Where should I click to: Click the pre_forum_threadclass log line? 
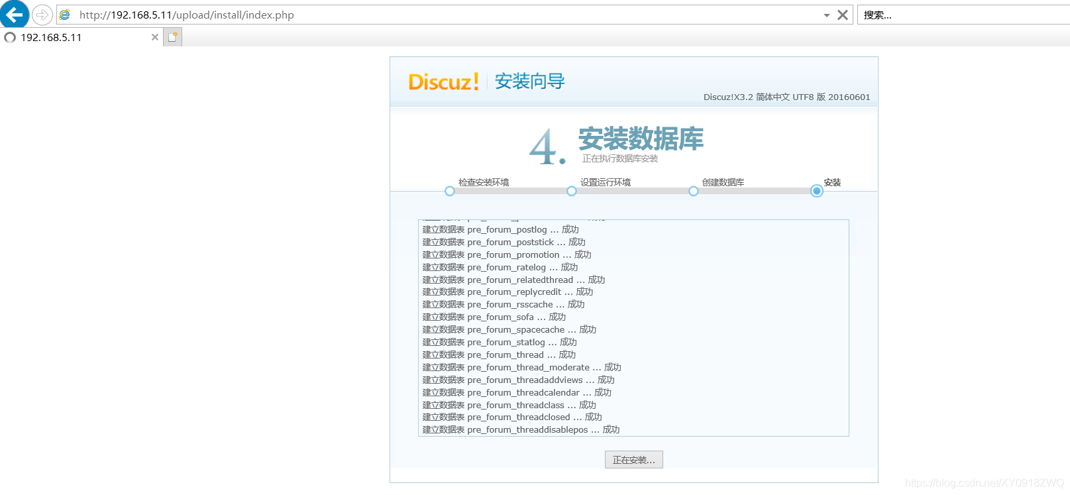point(509,405)
